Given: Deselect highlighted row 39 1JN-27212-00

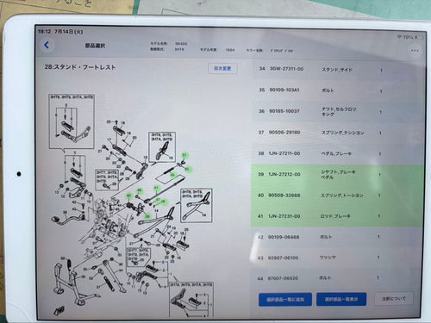Looking at the screenshot, I should point(337,175).
